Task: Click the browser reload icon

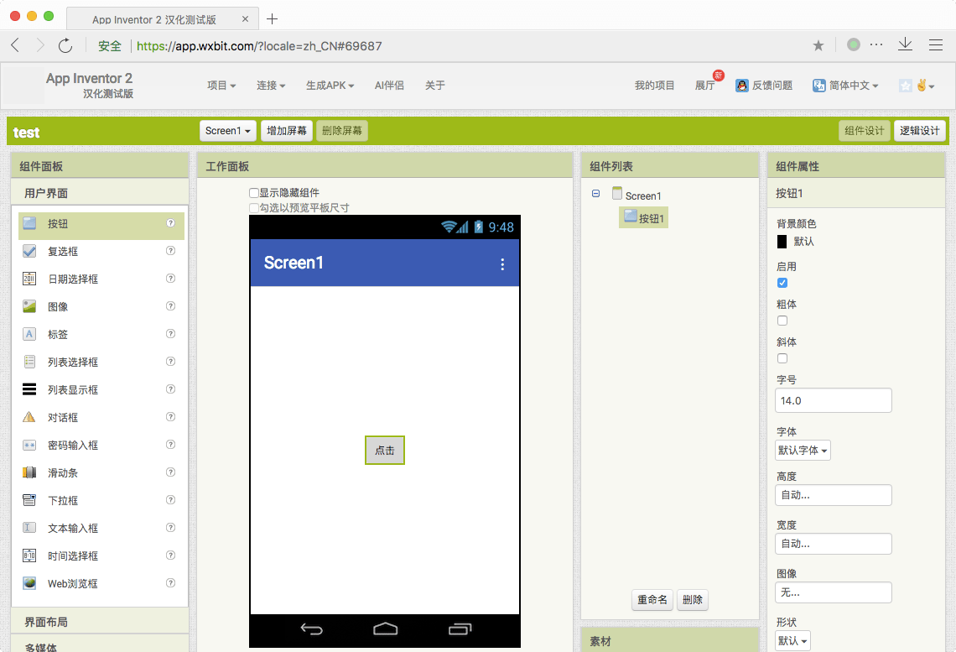Action: click(65, 46)
